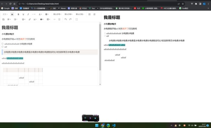The height and width of the screenshot is (128, 211).
Task: Open the default font size dropdown
Action: [x=57, y=14]
